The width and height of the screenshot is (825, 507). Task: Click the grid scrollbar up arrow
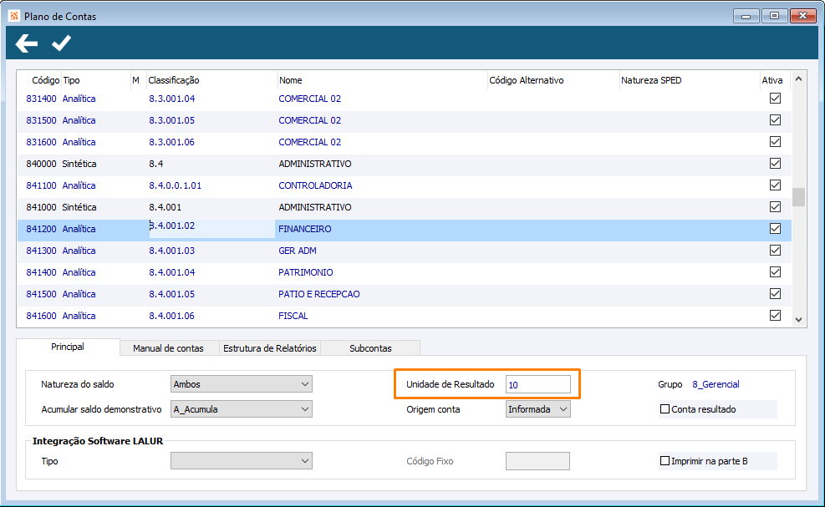click(799, 79)
